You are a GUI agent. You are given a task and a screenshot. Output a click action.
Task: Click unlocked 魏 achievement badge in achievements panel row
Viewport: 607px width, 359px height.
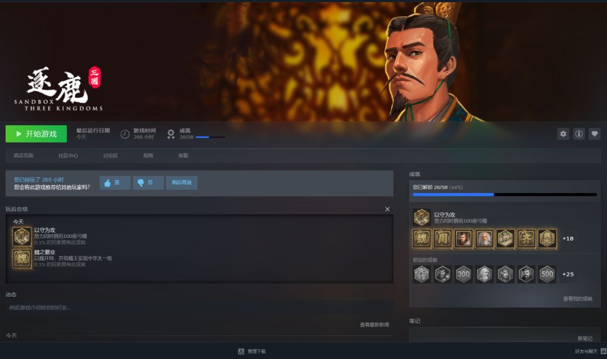coord(422,239)
